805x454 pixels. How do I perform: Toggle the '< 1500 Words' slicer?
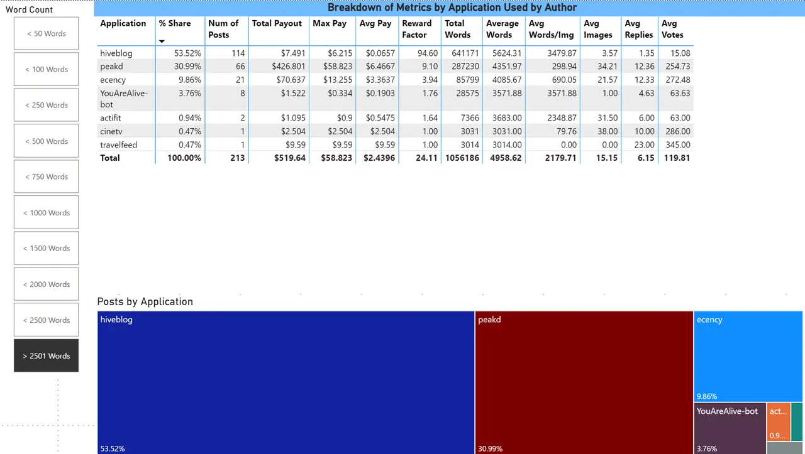click(47, 249)
